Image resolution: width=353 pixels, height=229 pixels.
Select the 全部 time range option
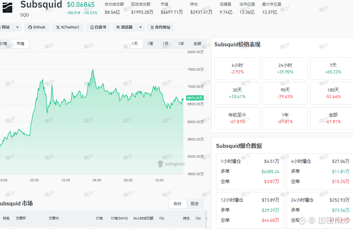point(197,44)
